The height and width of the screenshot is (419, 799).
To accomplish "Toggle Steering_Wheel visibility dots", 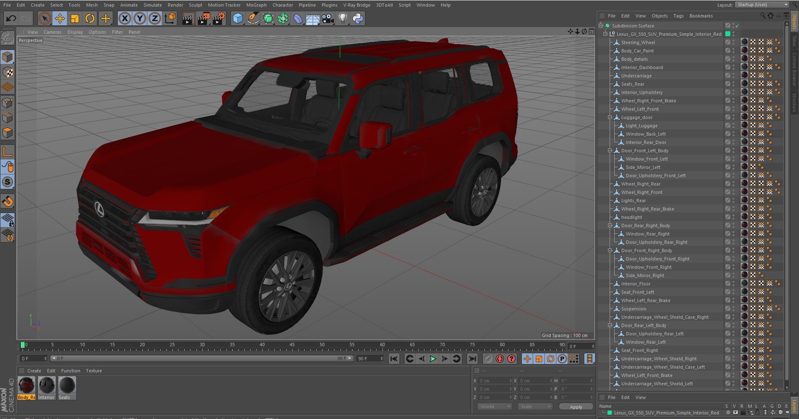I will click(734, 42).
